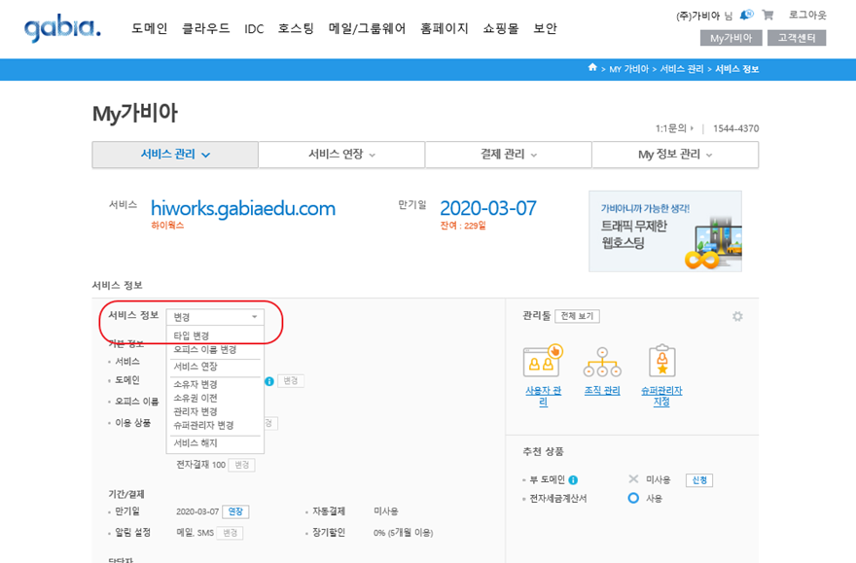This screenshot has height=563, width=856.
Task: Click info icon next to 부 도메인
Action: [573, 480]
